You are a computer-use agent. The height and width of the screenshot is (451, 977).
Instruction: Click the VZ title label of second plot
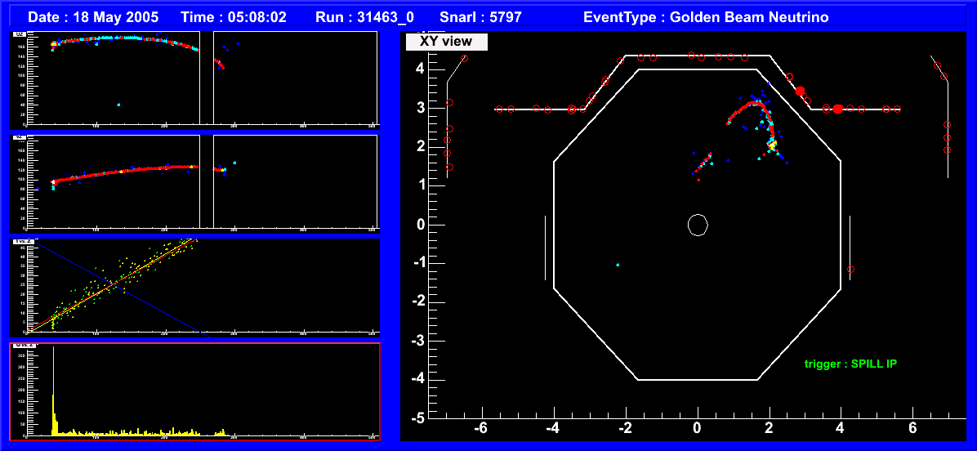[19, 137]
